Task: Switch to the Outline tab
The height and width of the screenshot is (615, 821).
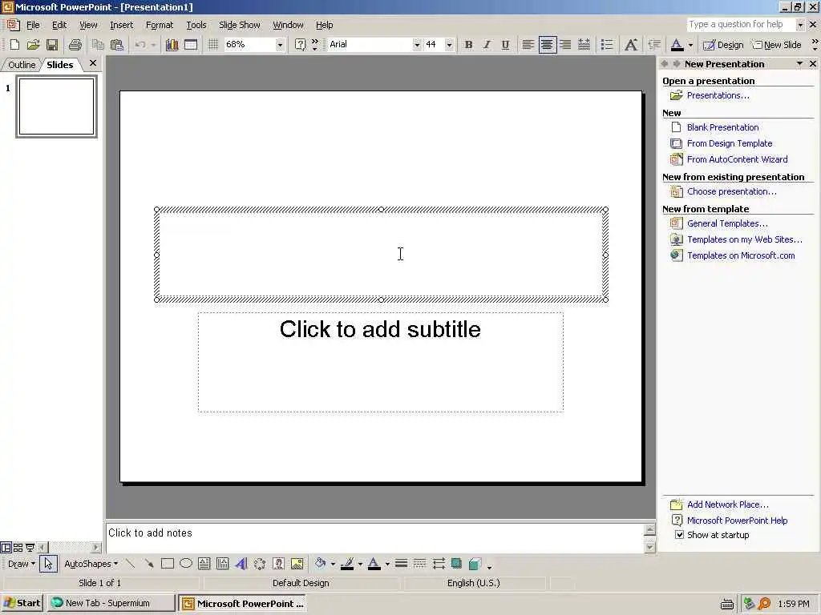Action: pos(22,65)
